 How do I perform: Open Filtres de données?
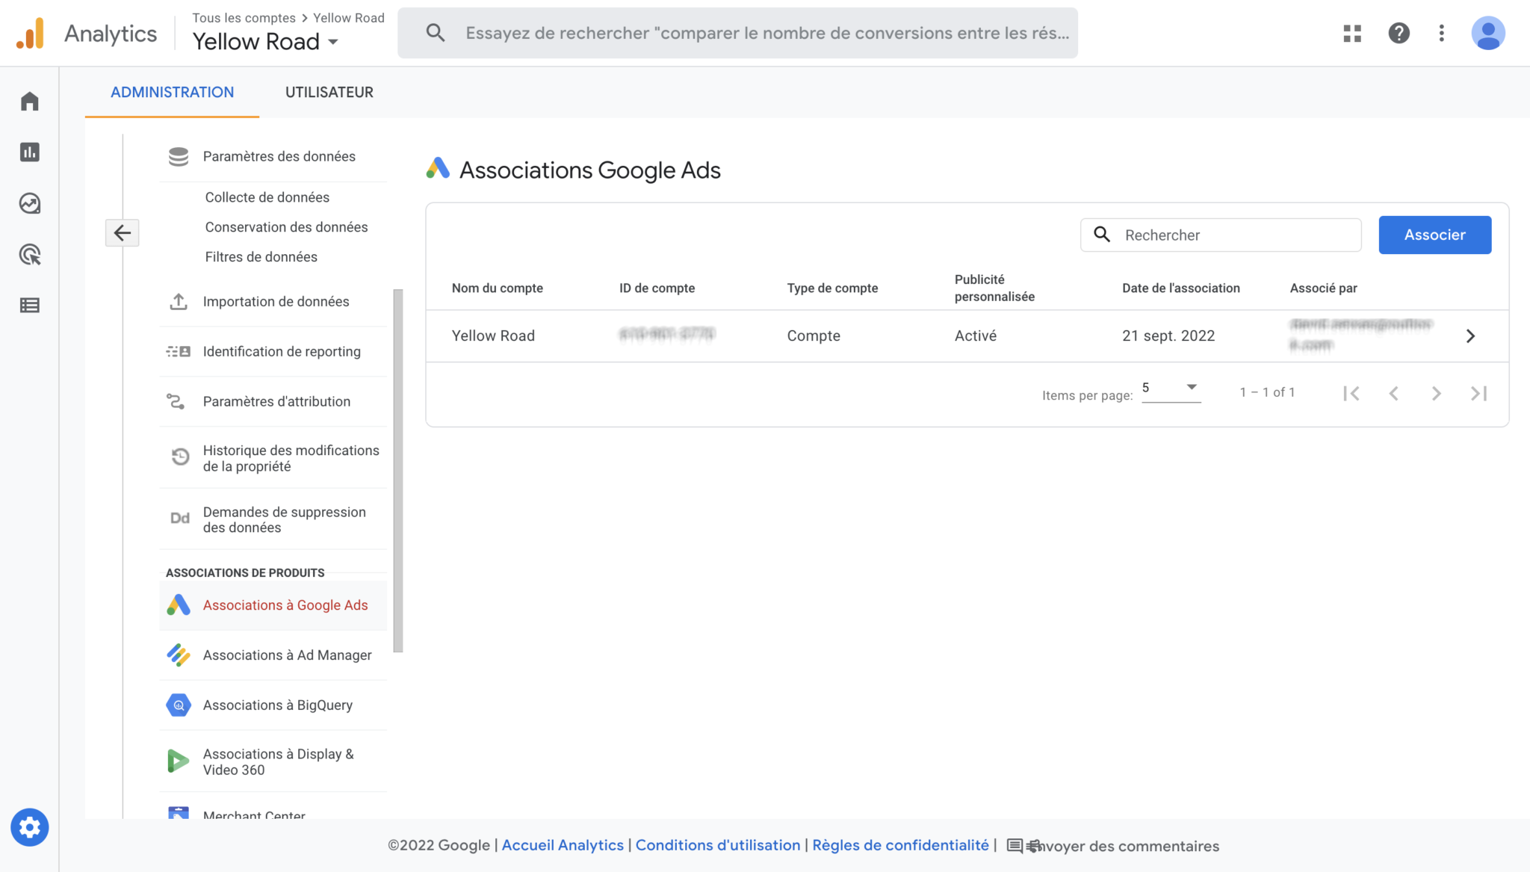coord(261,257)
